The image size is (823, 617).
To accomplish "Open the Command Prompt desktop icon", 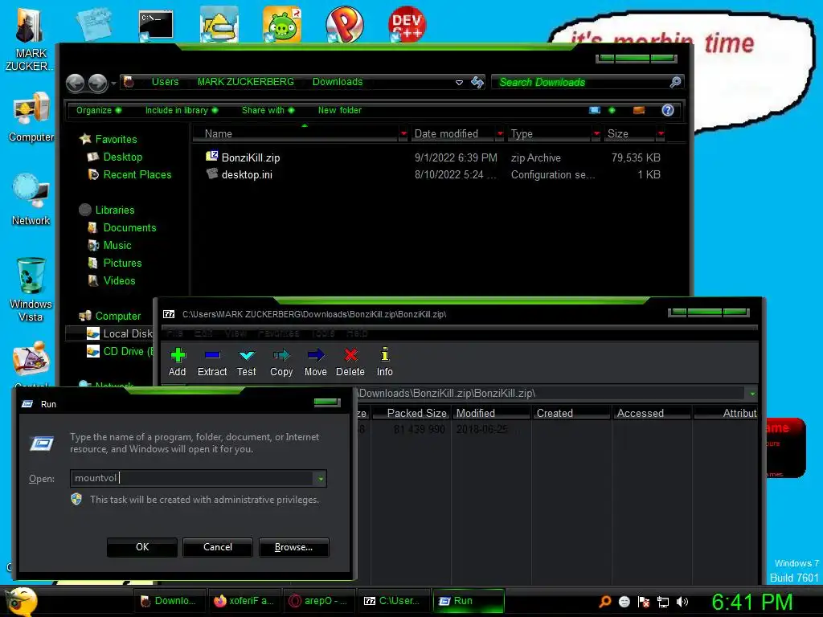I will click(x=156, y=25).
